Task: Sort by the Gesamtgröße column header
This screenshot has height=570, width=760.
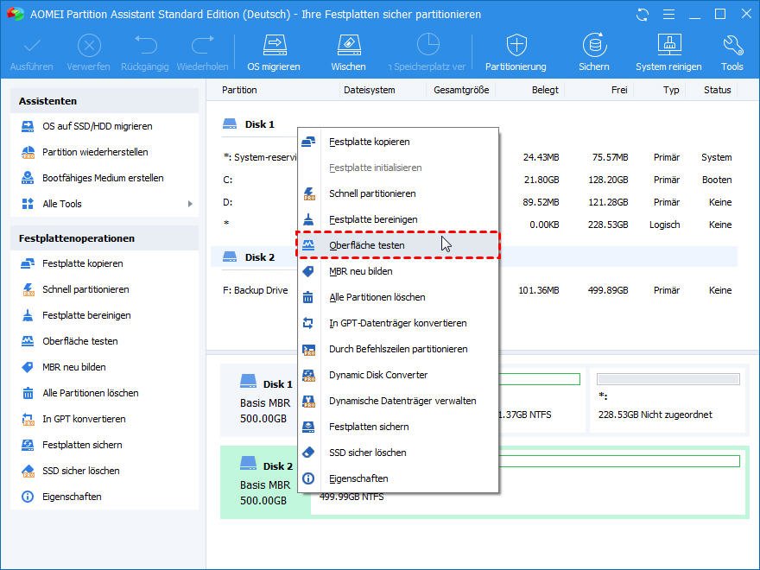Action: tap(461, 90)
